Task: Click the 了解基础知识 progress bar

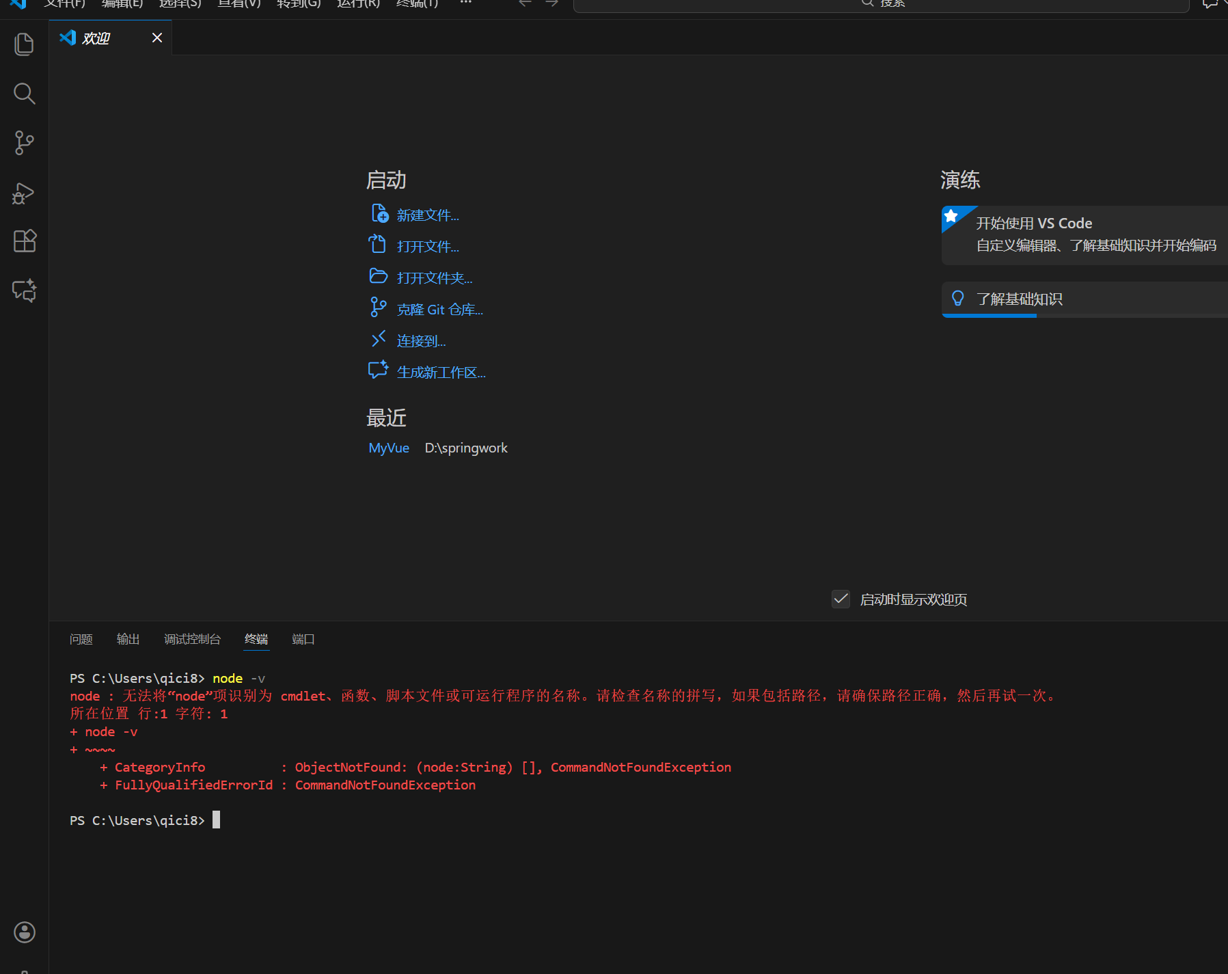Action: [1085, 316]
